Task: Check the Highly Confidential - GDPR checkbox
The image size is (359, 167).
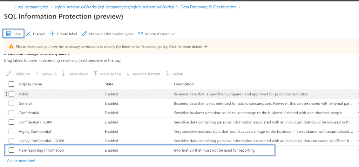Action: point(11,141)
